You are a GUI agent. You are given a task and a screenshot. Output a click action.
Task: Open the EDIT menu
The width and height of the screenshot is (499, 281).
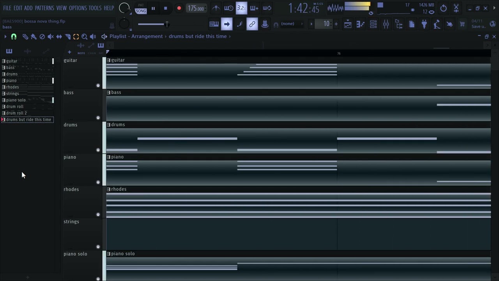point(18,8)
